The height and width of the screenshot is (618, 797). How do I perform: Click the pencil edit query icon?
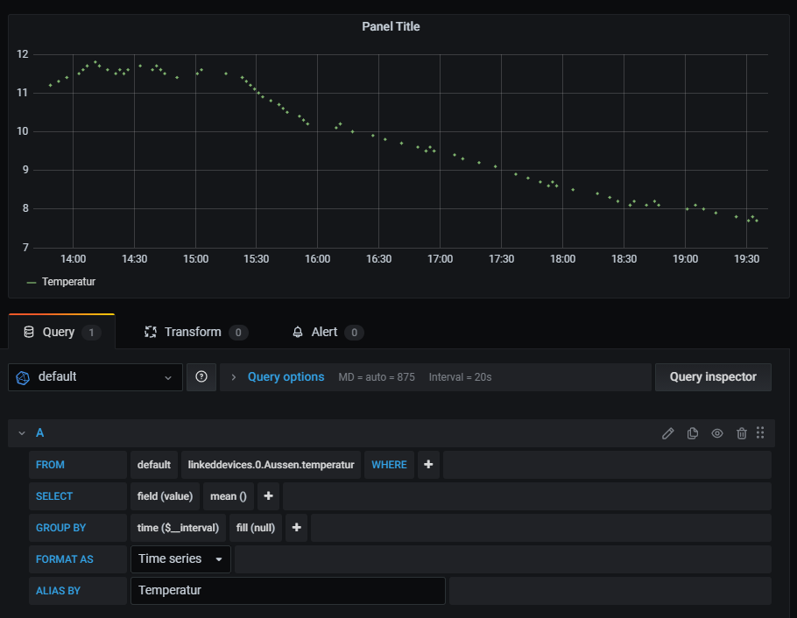pos(668,433)
